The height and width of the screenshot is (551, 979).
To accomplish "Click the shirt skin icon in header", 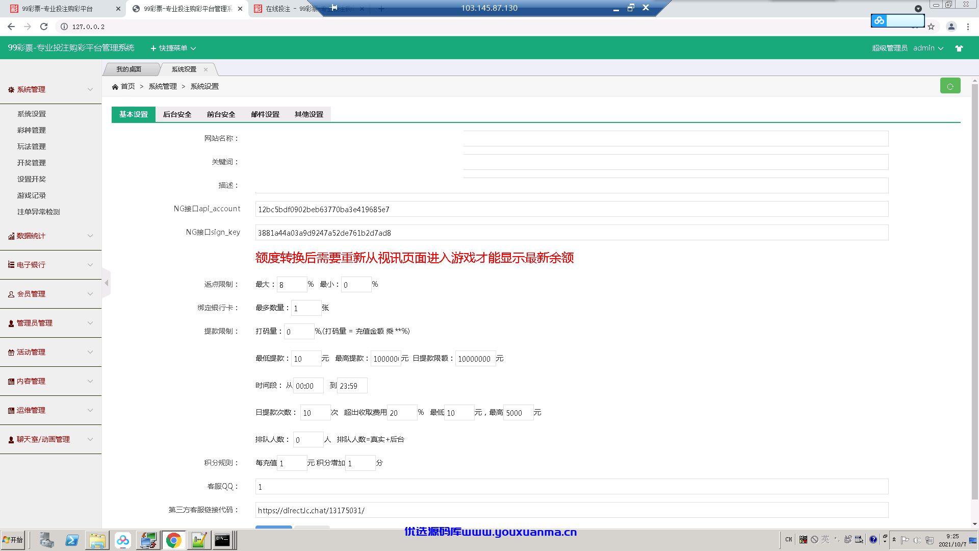I will [x=959, y=48].
